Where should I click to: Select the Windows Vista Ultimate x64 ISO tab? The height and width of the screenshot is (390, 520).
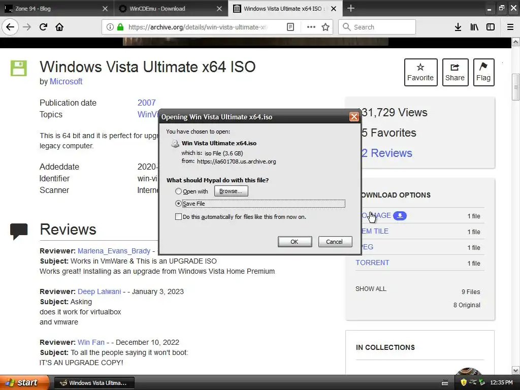click(x=284, y=9)
